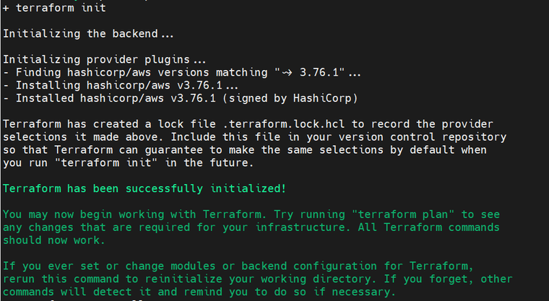
Task: Click the "Initializing provider plugins..." line
Action: (x=104, y=59)
